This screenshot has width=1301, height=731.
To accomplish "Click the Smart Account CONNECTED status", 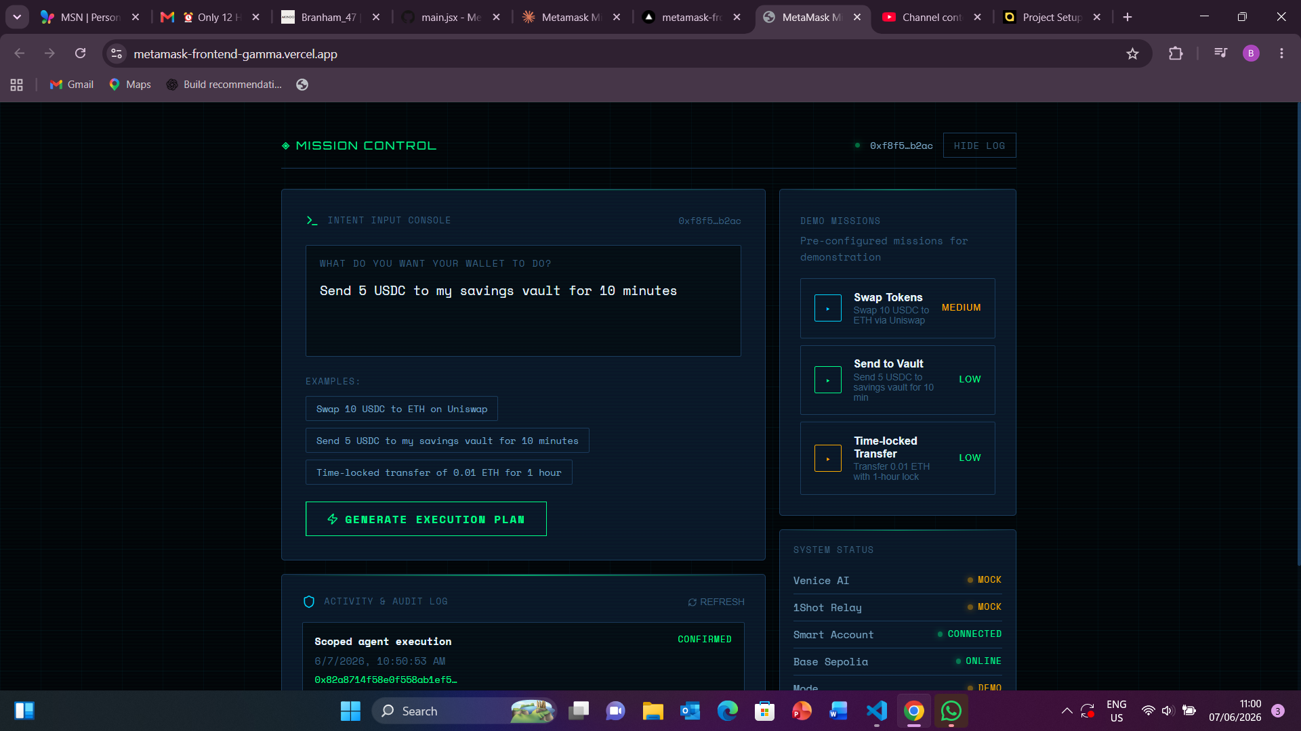I will click(x=970, y=634).
